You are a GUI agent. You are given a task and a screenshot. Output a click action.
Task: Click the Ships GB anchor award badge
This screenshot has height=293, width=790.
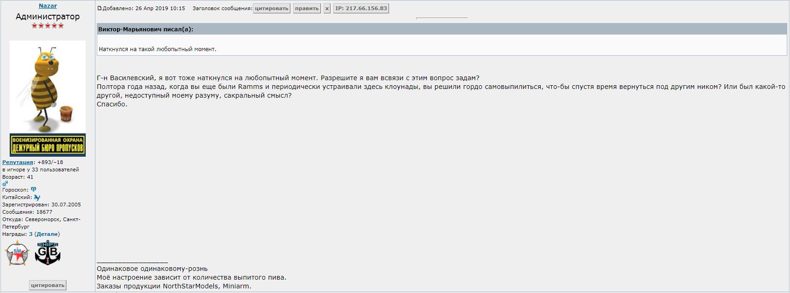tap(47, 252)
